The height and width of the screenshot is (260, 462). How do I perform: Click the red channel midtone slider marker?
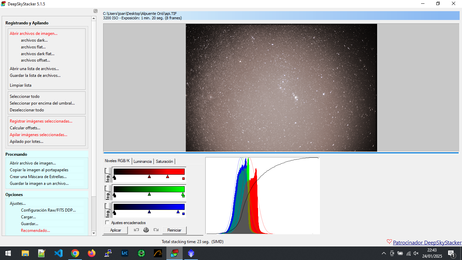pos(149,177)
